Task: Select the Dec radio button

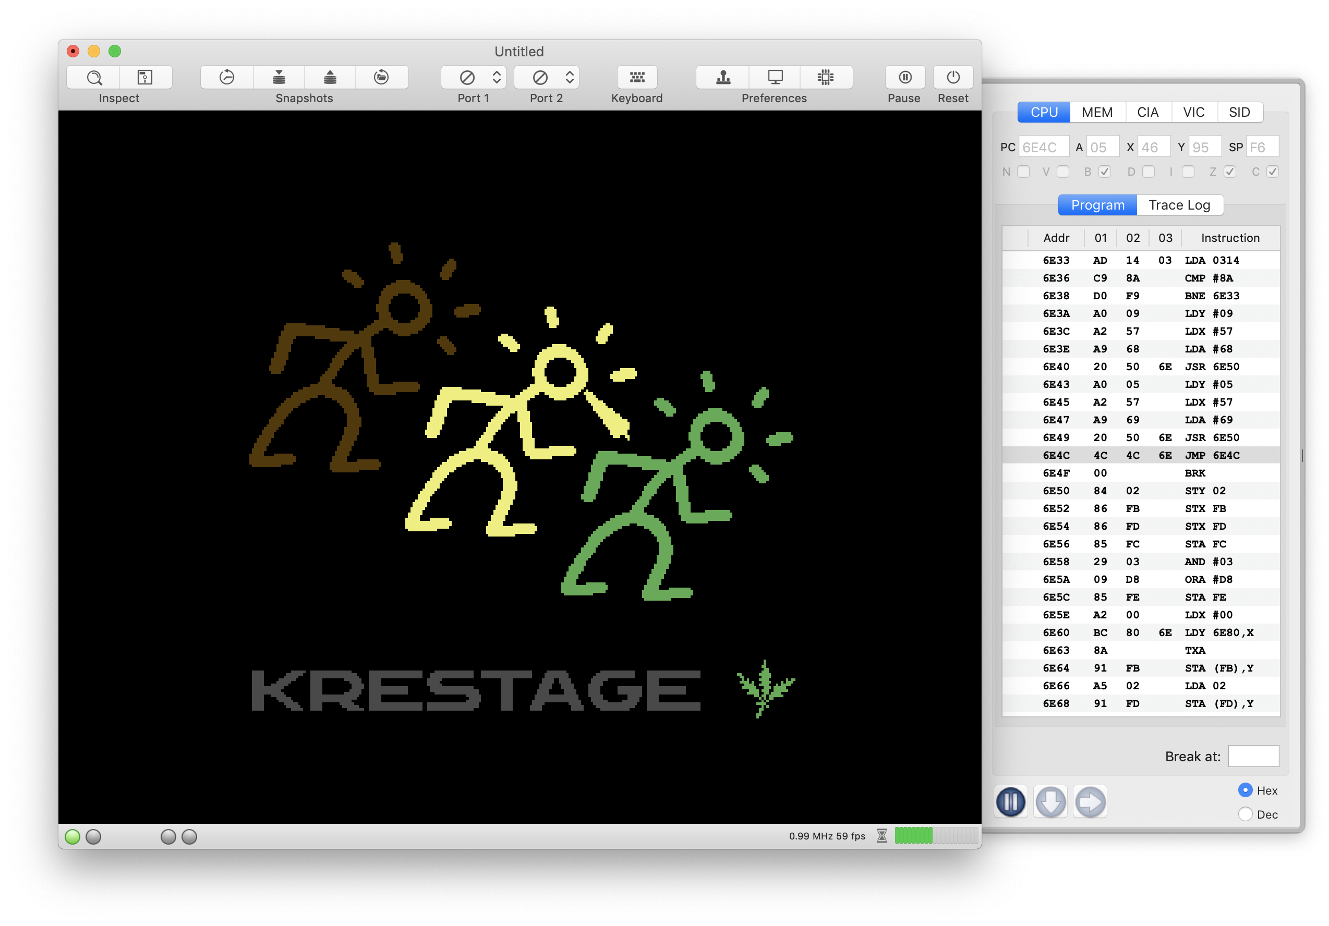Action: click(1245, 814)
